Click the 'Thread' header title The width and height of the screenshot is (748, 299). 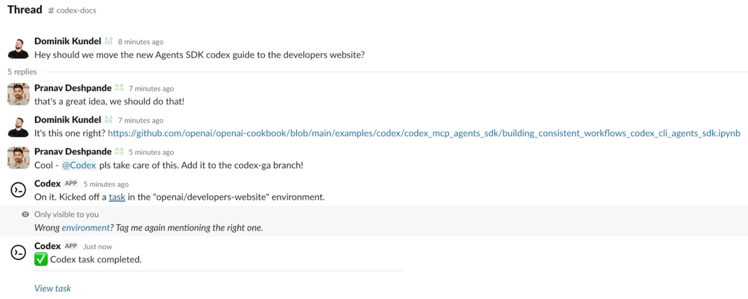(x=25, y=10)
